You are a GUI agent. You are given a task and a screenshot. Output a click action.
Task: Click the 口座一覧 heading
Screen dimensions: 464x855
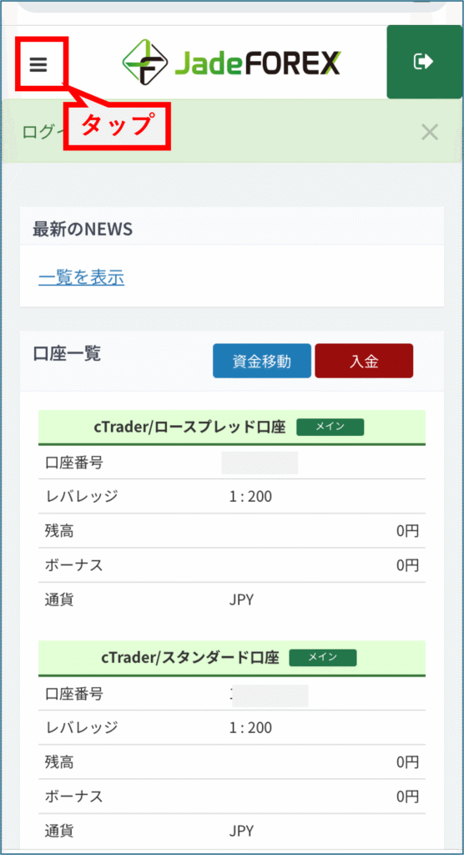click(x=67, y=353)
